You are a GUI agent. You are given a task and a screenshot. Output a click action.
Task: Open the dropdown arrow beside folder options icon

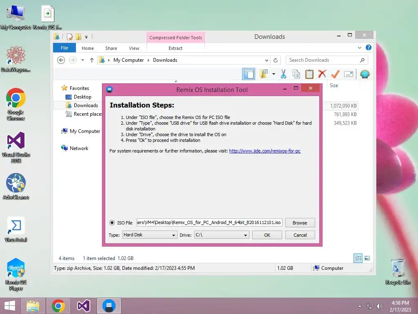(273, 74)
